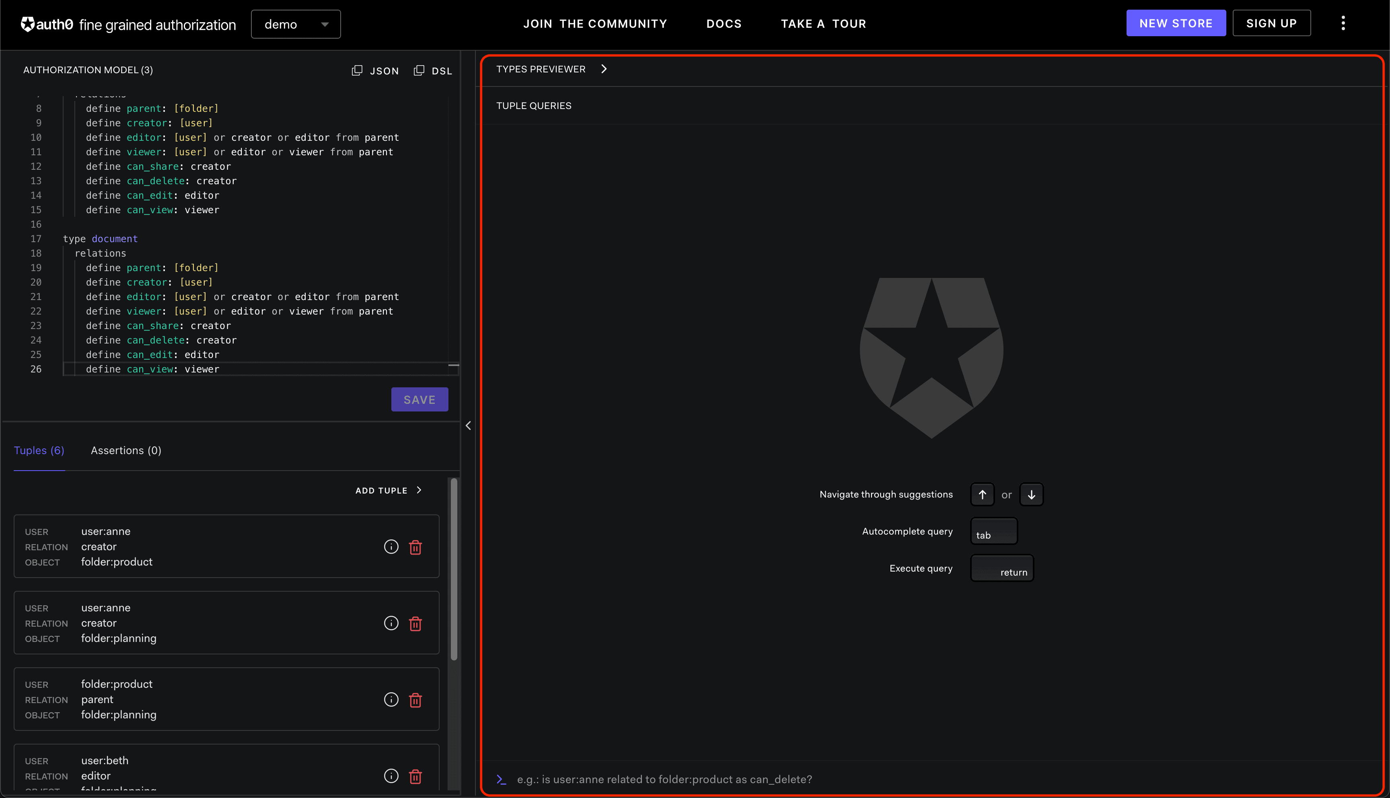
Task: Click the query prompt arrow icon
Action: click(x=501, y=779)
